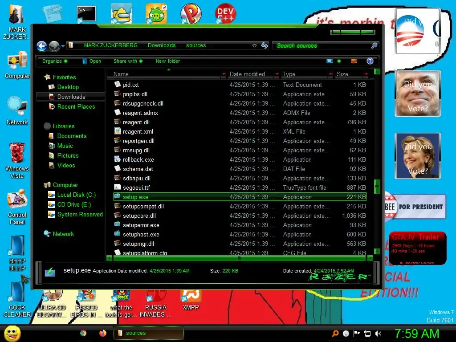Screen dimensions: 456x342
Task: Click the vertical scrollbar up arrow
Action: [377, 71]
